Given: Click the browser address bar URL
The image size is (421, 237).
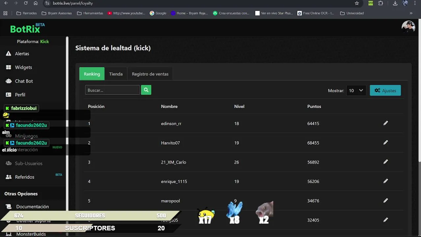Looking at the screenshot, I should click(73, 3).
